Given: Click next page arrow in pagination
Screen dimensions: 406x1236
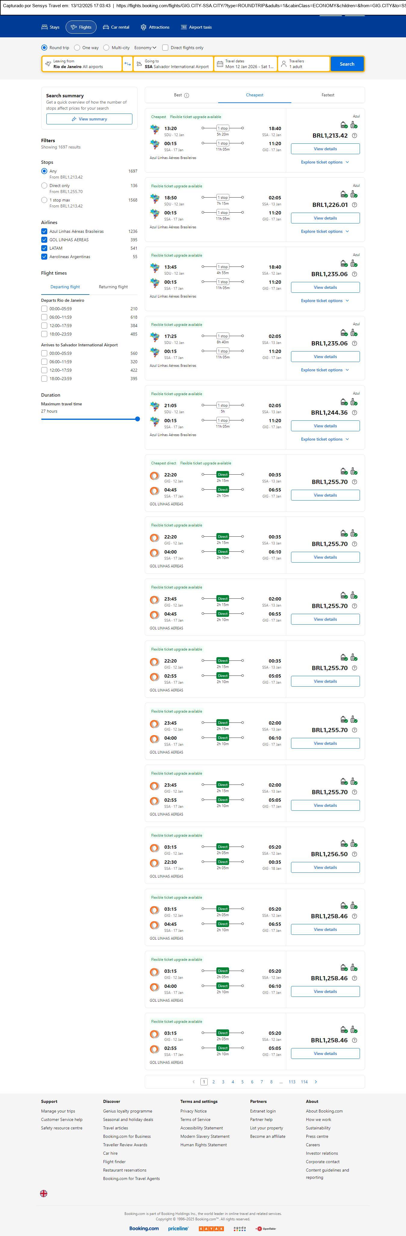Looking at the screenshot, I should [316, 1081].
